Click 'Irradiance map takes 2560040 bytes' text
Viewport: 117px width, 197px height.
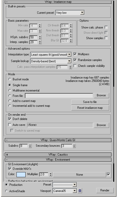pyautogui.click(x=87, y=81)
